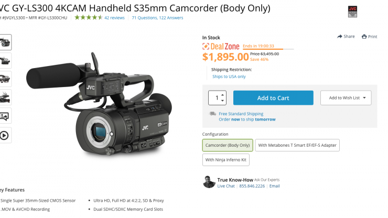Choose the With Ninja Inferno Kit option
This screenshot has width=388, height=218.
tap(225, 160)
